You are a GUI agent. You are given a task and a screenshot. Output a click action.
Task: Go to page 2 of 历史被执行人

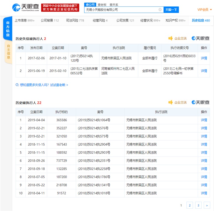(x=190, y=205)
